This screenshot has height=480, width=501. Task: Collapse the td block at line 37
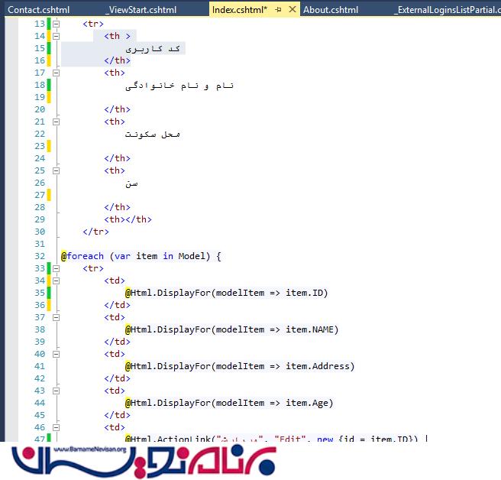coord(56,317)
